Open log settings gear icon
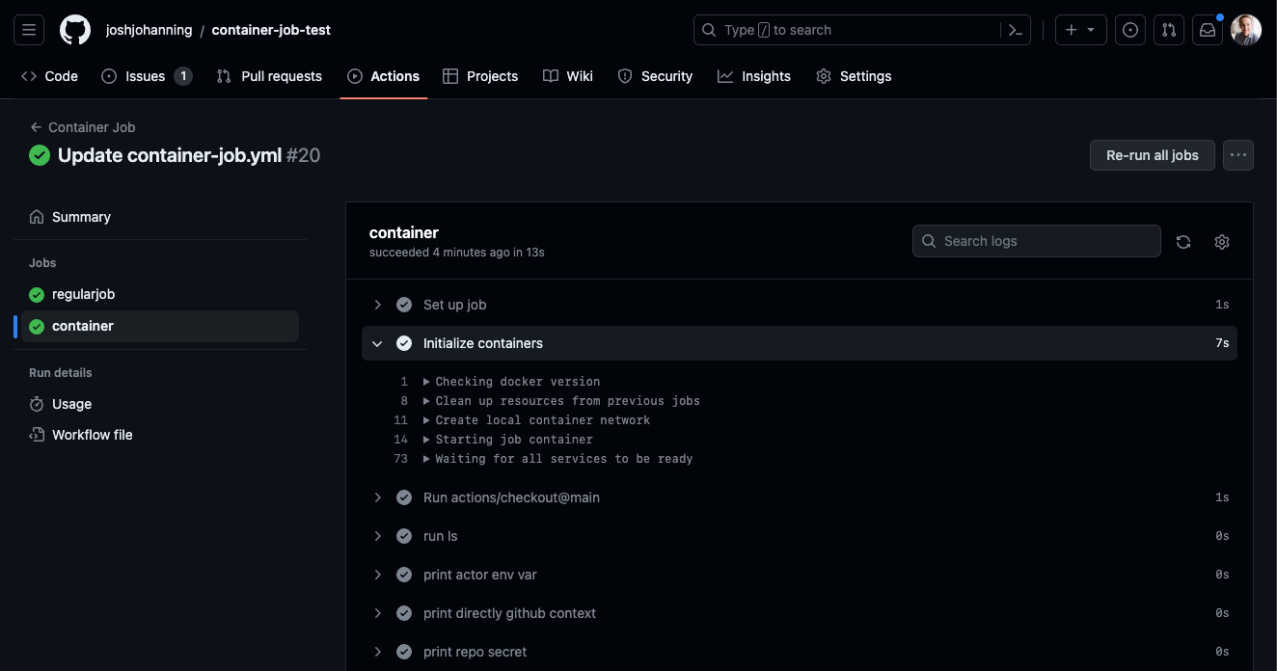Image resolution: width=1277 pixels, height=671 pixels. click(1222, 242)
